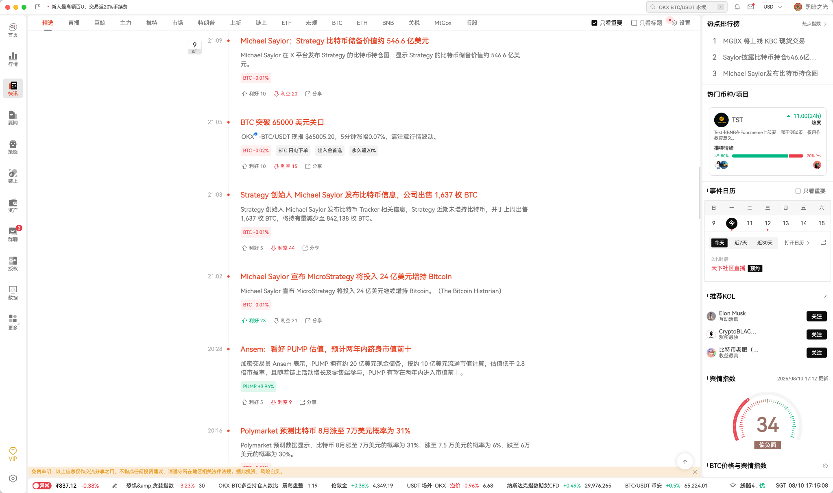Follow CryptoBLAC… with 关注 button
Image resolution: width=833 pixels, height=493 pixels.
816,335
